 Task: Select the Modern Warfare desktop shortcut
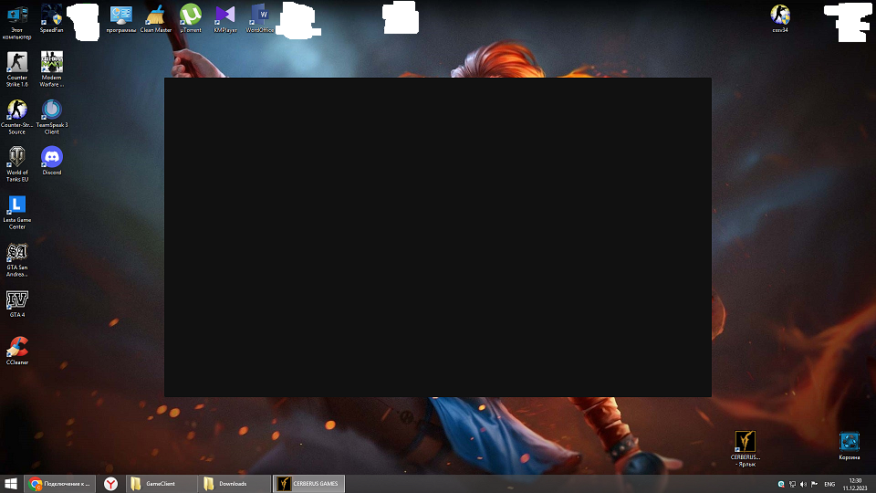point(51,69)
